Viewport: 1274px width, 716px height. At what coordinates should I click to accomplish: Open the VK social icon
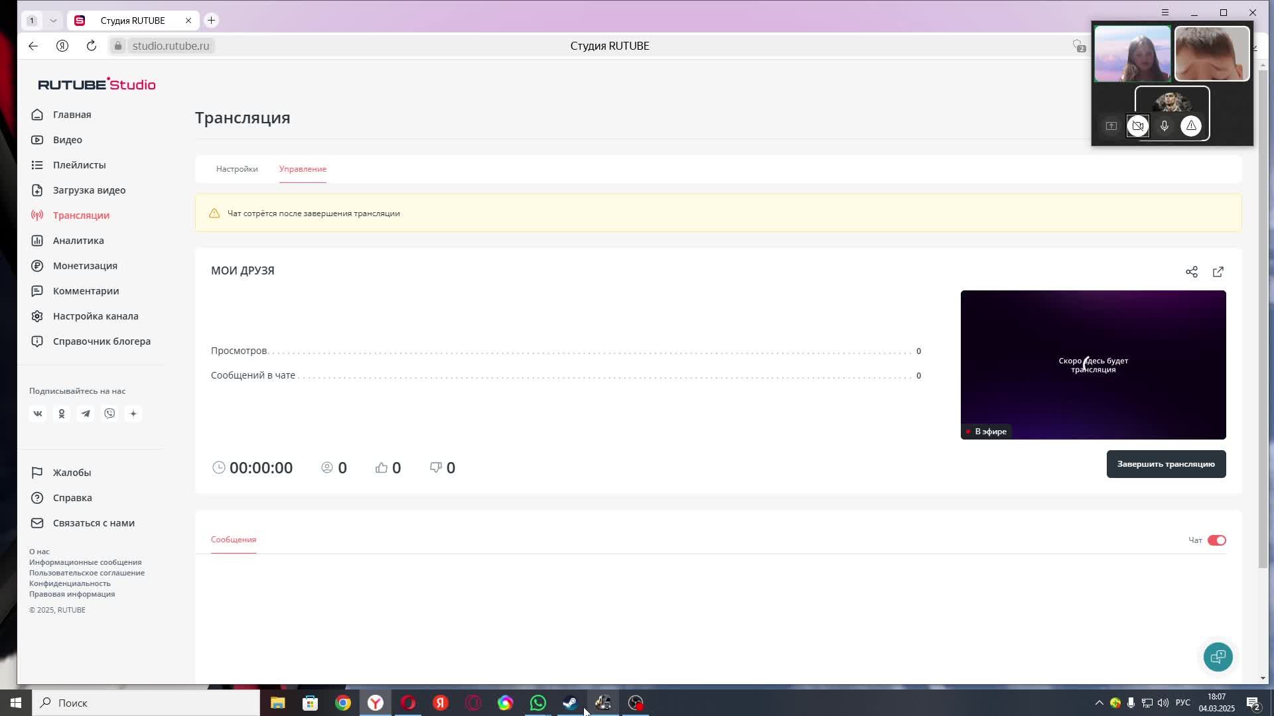38,414
